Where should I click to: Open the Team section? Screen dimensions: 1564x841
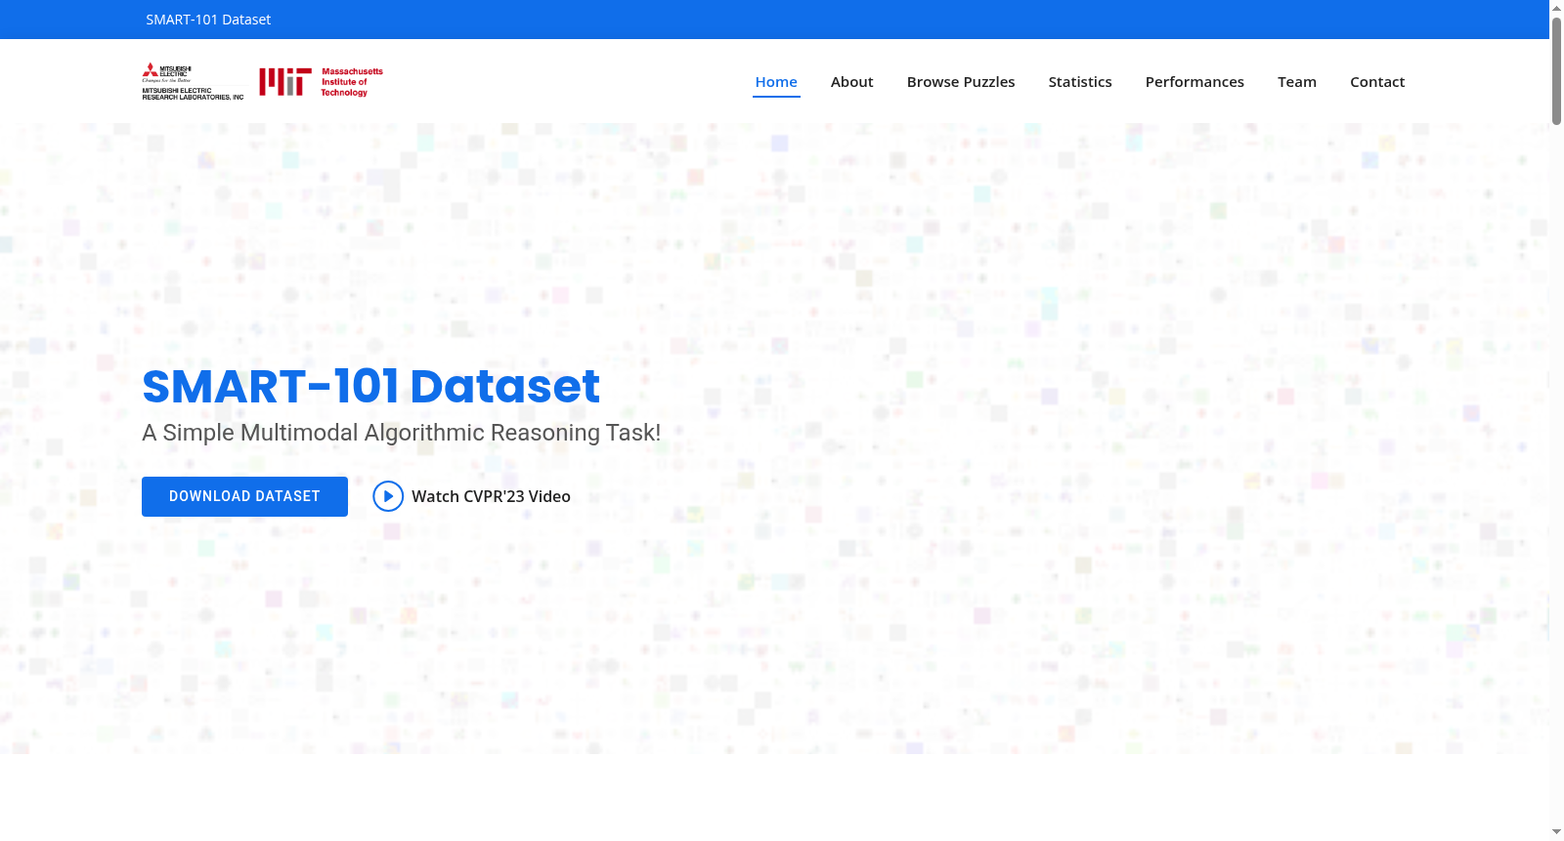[x=1297, y=82]
